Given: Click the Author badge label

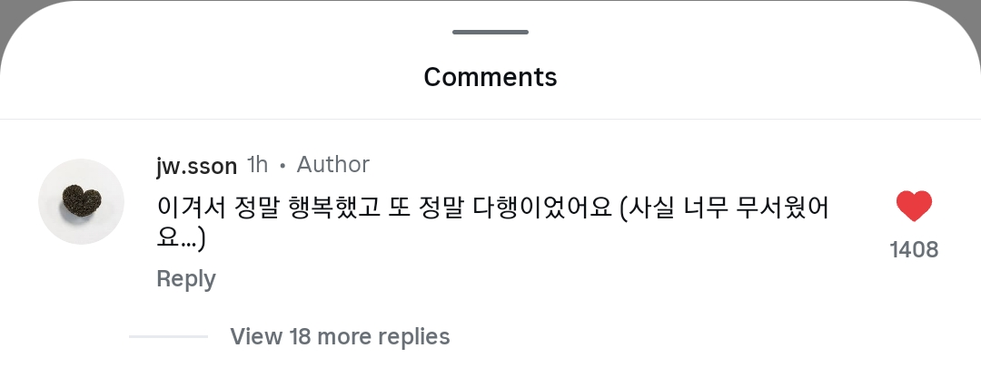Looking at the screenshot, I should click(333, 165).
